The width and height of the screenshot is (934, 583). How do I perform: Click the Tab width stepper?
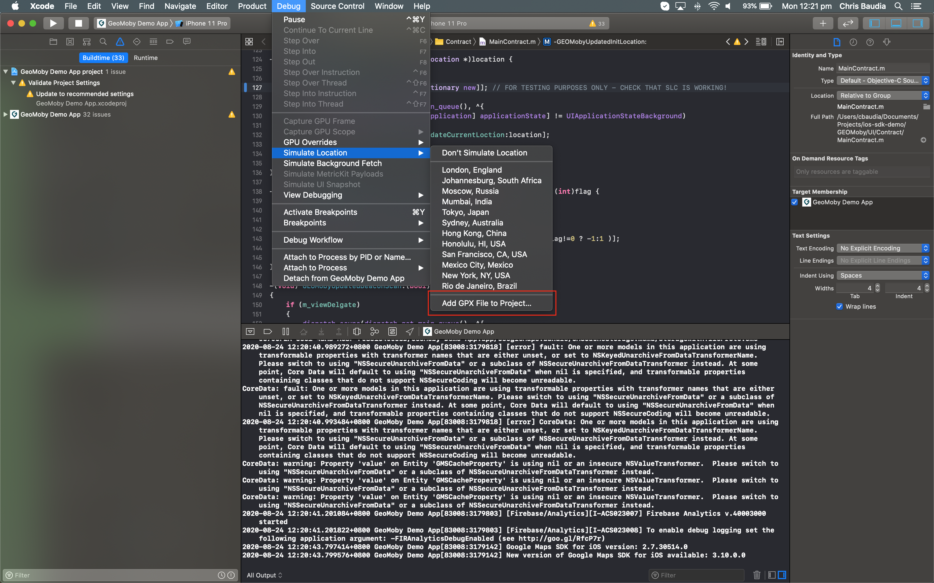(878, 288)
